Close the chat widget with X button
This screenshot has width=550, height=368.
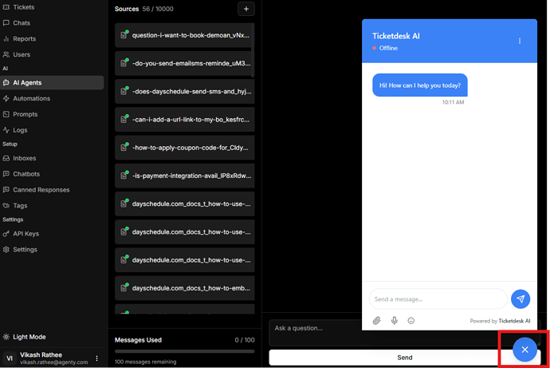[524, 350]
